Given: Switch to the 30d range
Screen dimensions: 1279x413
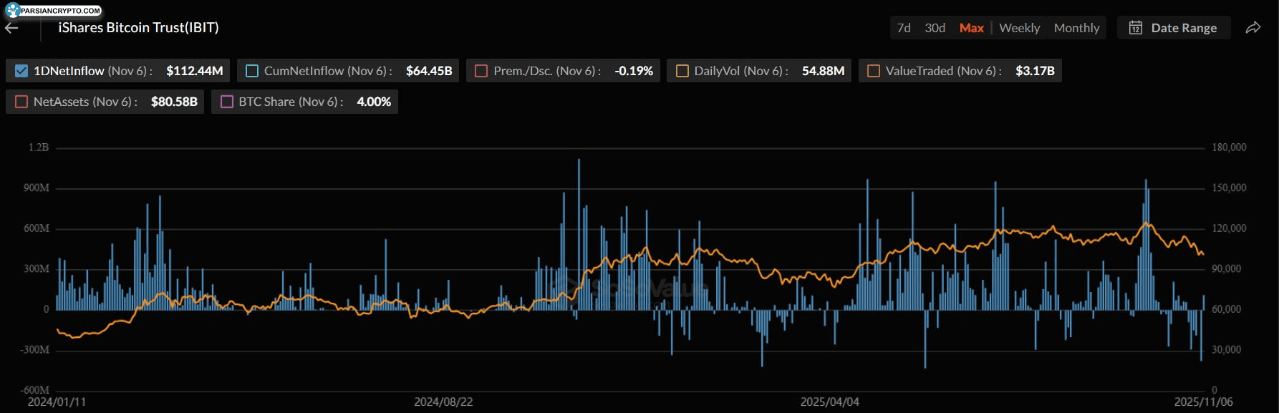Looking at the screenshot, I should pyautogui.click(x=935, y=28).
